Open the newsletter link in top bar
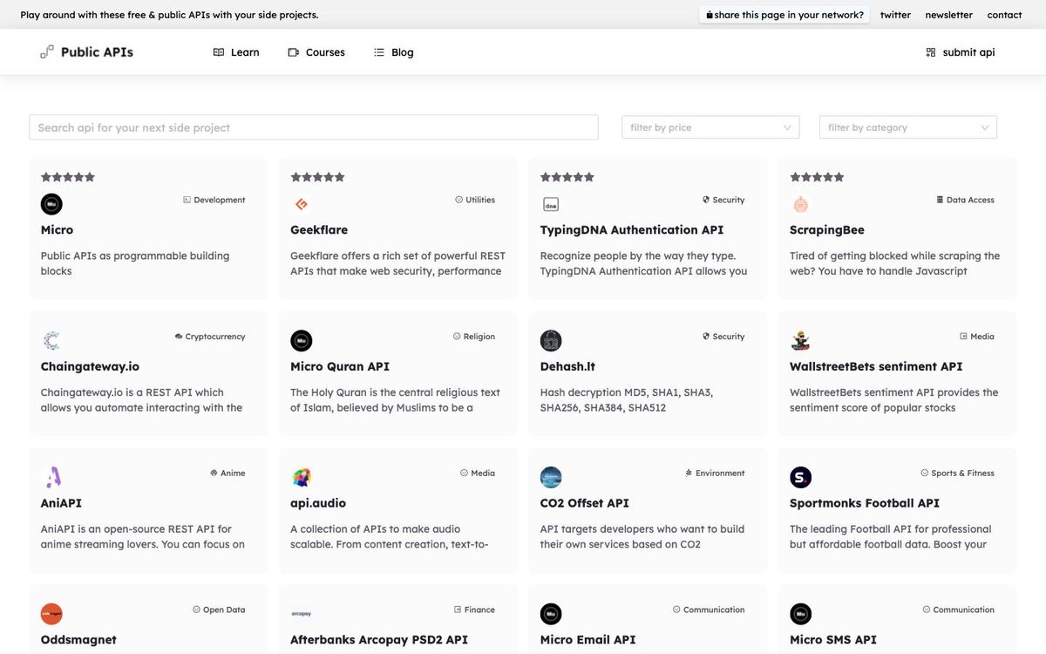 (948, 15)
